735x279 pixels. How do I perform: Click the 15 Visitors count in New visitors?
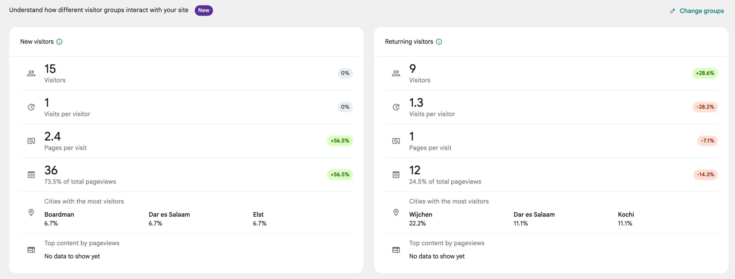[x=50, y=69]
